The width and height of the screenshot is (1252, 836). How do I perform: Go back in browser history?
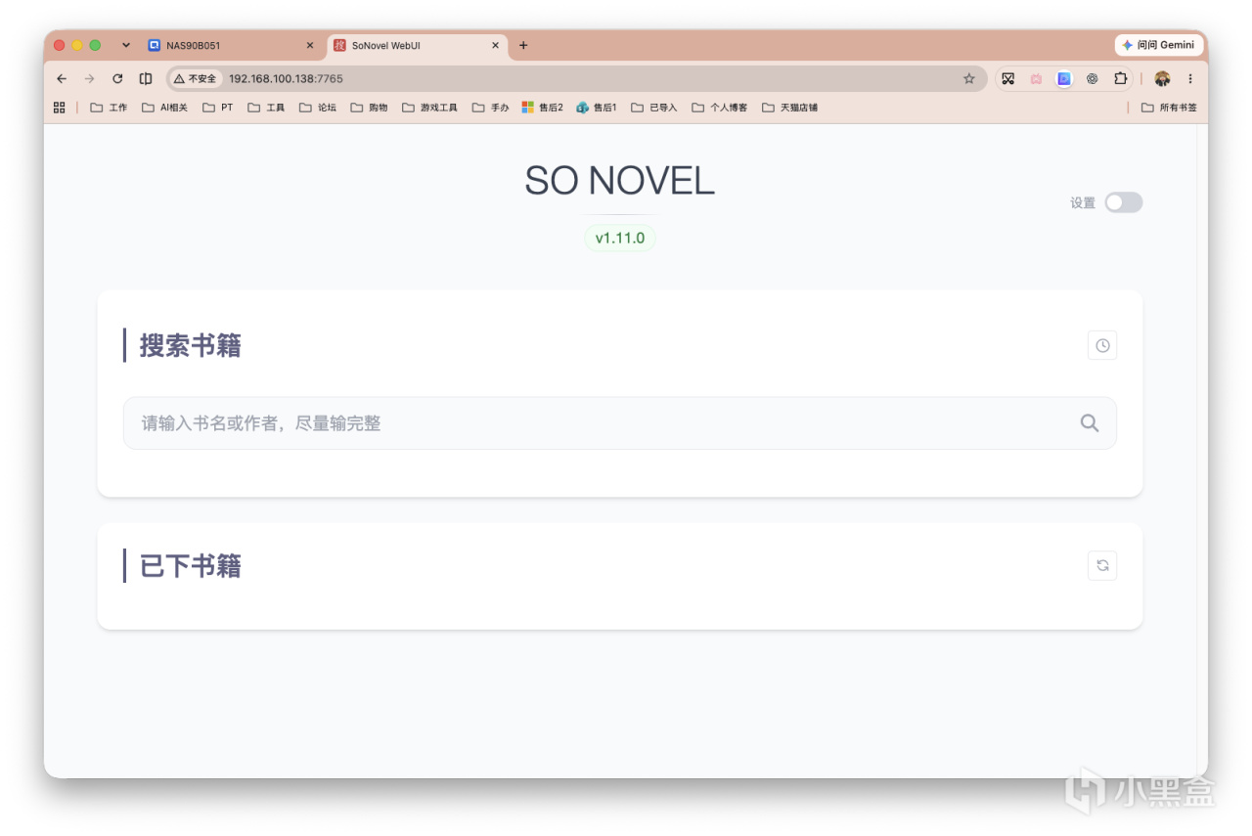(x=62, y=78)
